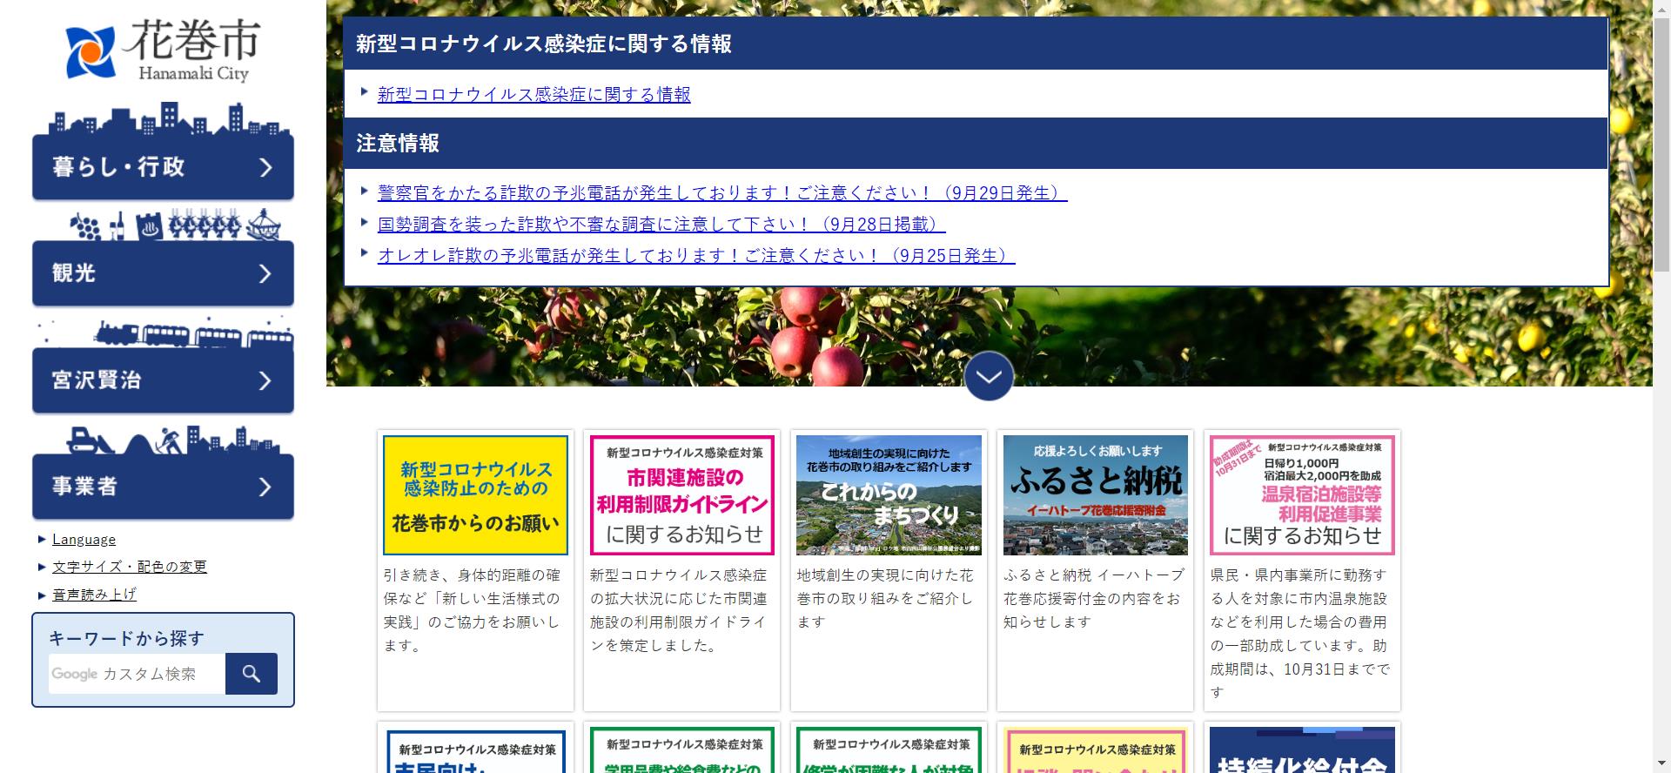
Task: Focus the Google custom search field
Action: tap(137, 674)
